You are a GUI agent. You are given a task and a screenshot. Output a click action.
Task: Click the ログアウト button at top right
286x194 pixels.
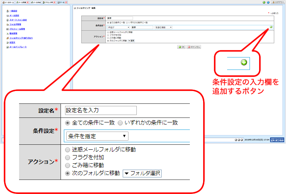tap(279, 2)
